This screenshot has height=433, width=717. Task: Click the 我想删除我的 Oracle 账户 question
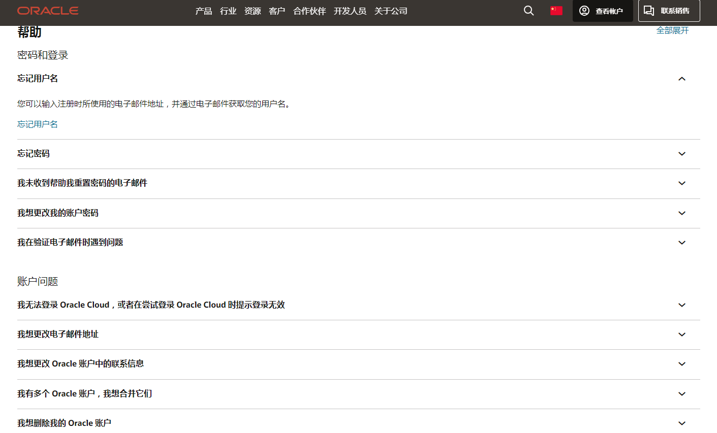coord(64,423)
